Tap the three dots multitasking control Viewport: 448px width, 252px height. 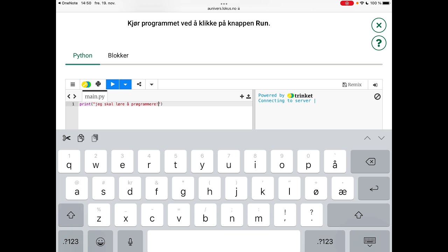pos(224,4)
